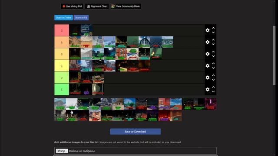Select the yellow tier label
Viewport: 278px width, 156px height.
tap(62, 66)
